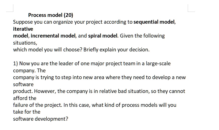The width and height of the screenshot is (219, 130).
Task: Click the bold word 'iterative'
Action: tap(23, 29)
